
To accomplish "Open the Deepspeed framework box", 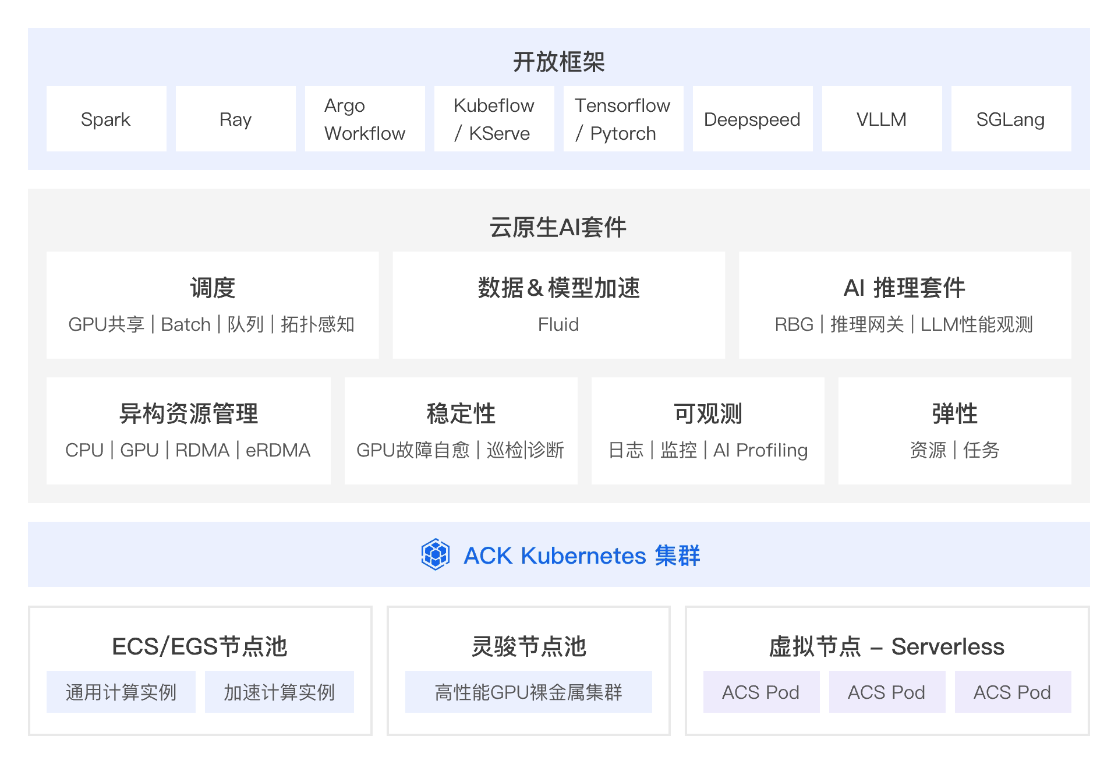I will pyautogui.click(x=752, y=119).
